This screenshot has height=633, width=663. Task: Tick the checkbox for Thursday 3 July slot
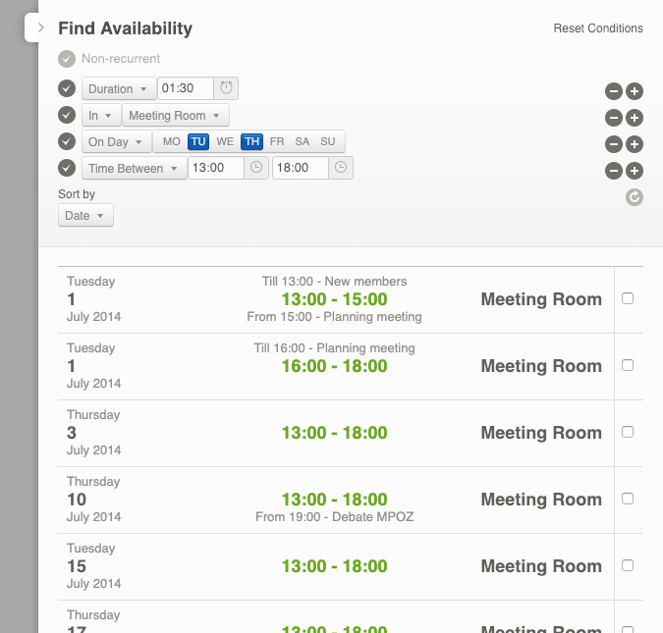[x=628, y=432]
